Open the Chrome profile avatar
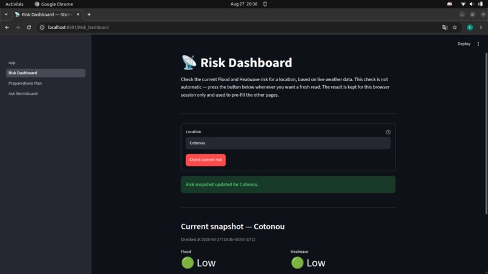This screenshot has width=488, height=274. coord(470,27)
